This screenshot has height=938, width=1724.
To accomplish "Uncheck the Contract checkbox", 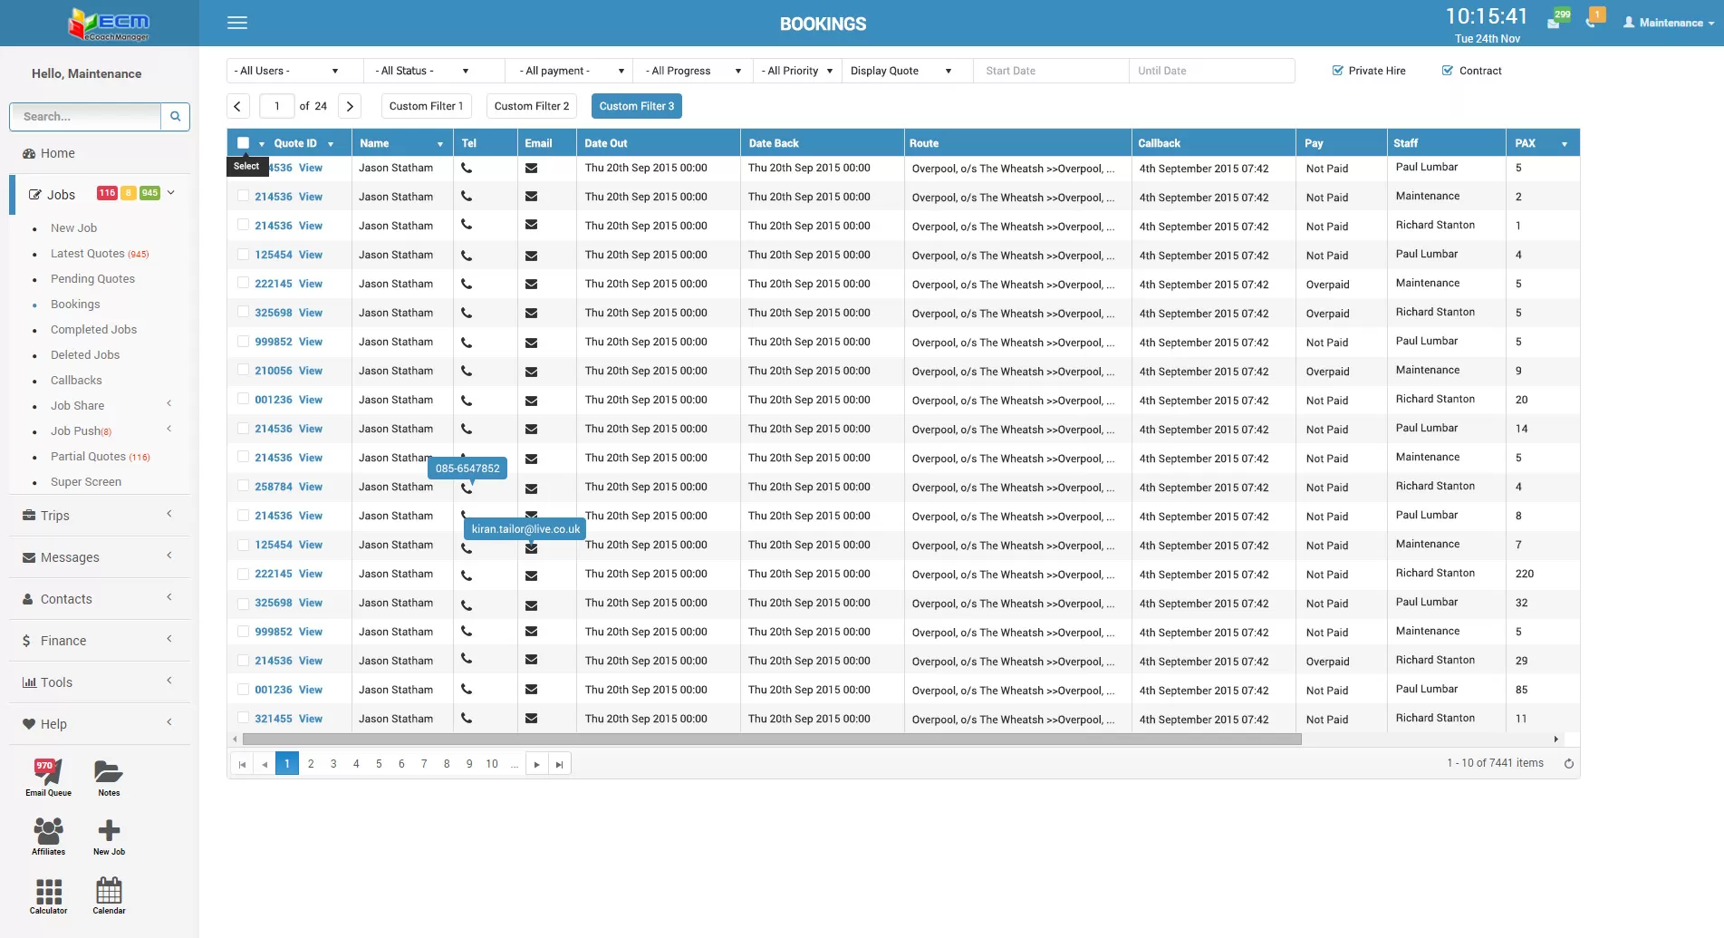I will click(x=1448, y=71).
